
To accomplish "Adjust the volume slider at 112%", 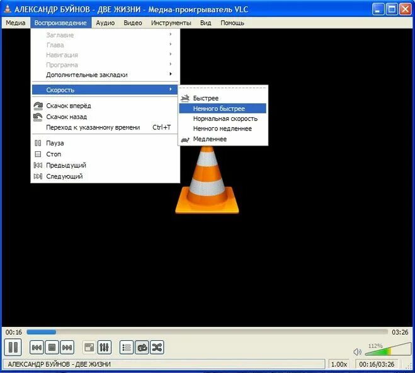I will click(x=388, y=349).
